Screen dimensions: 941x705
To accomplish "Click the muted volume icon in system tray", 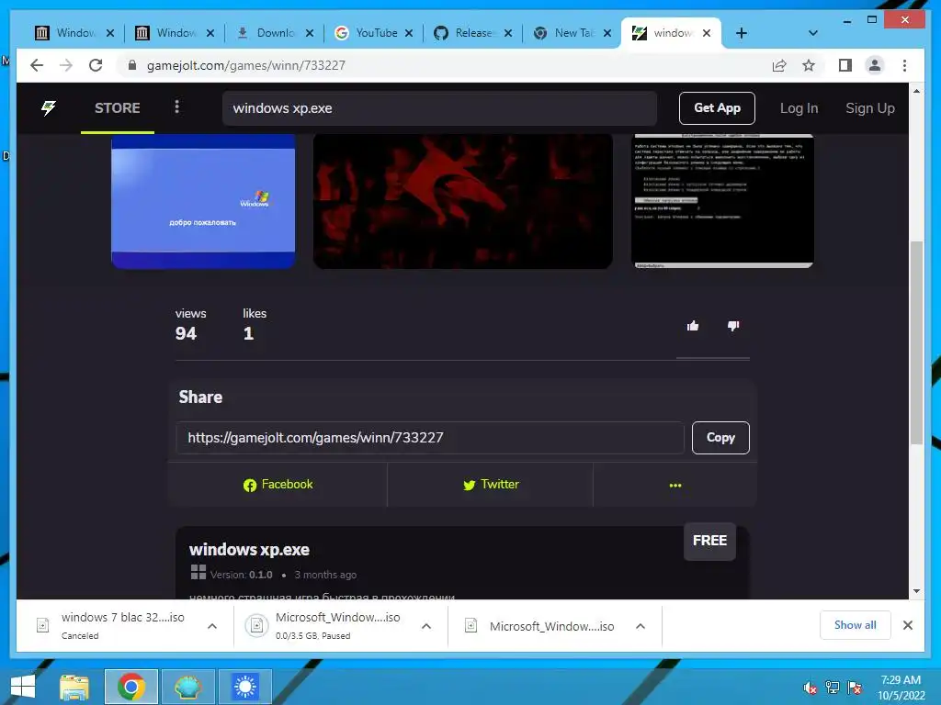I will coord(811,687).
